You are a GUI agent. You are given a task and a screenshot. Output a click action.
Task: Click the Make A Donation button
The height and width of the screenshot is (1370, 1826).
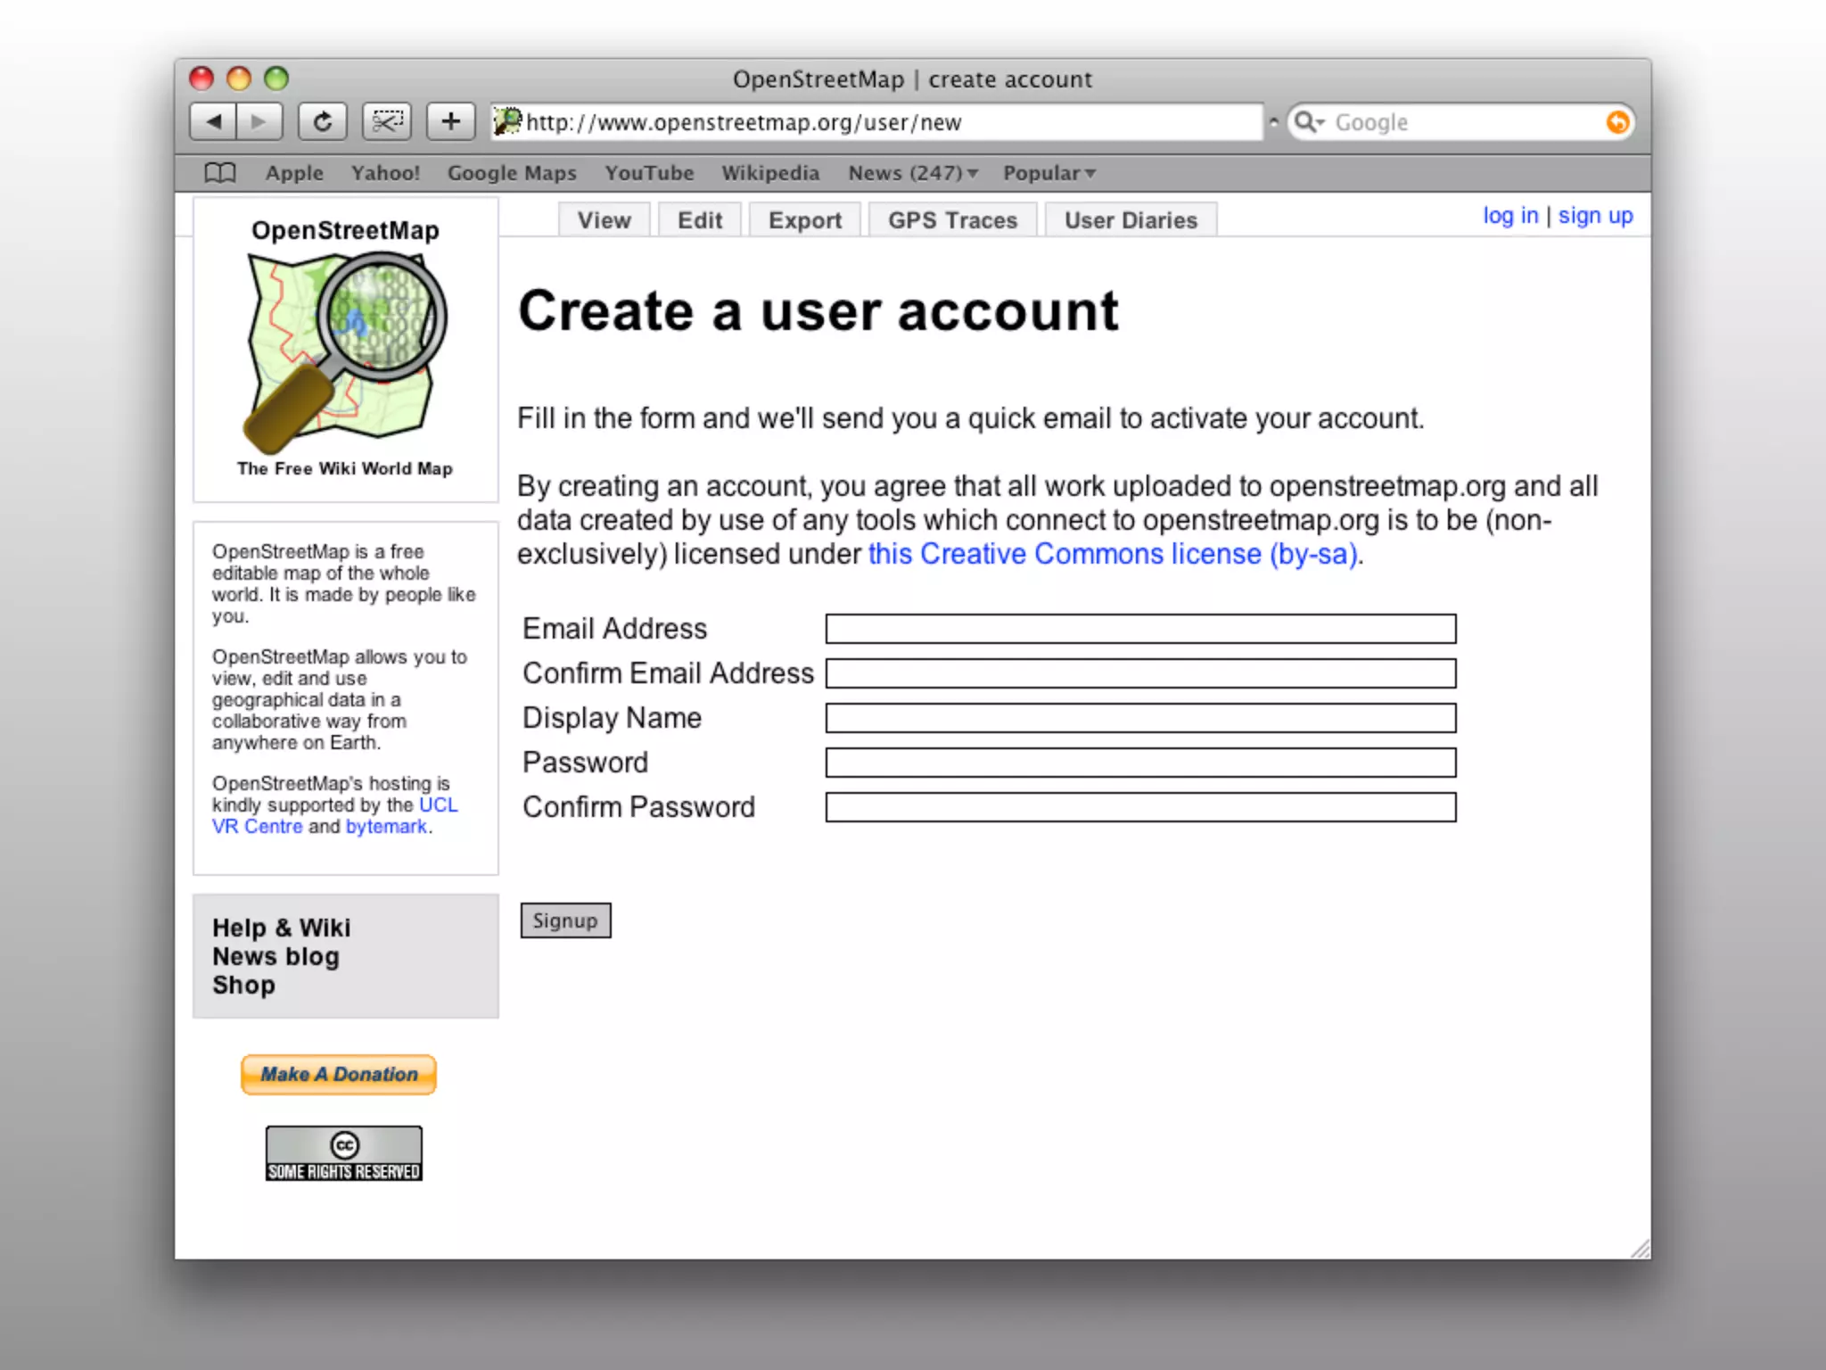[339, 1075]
